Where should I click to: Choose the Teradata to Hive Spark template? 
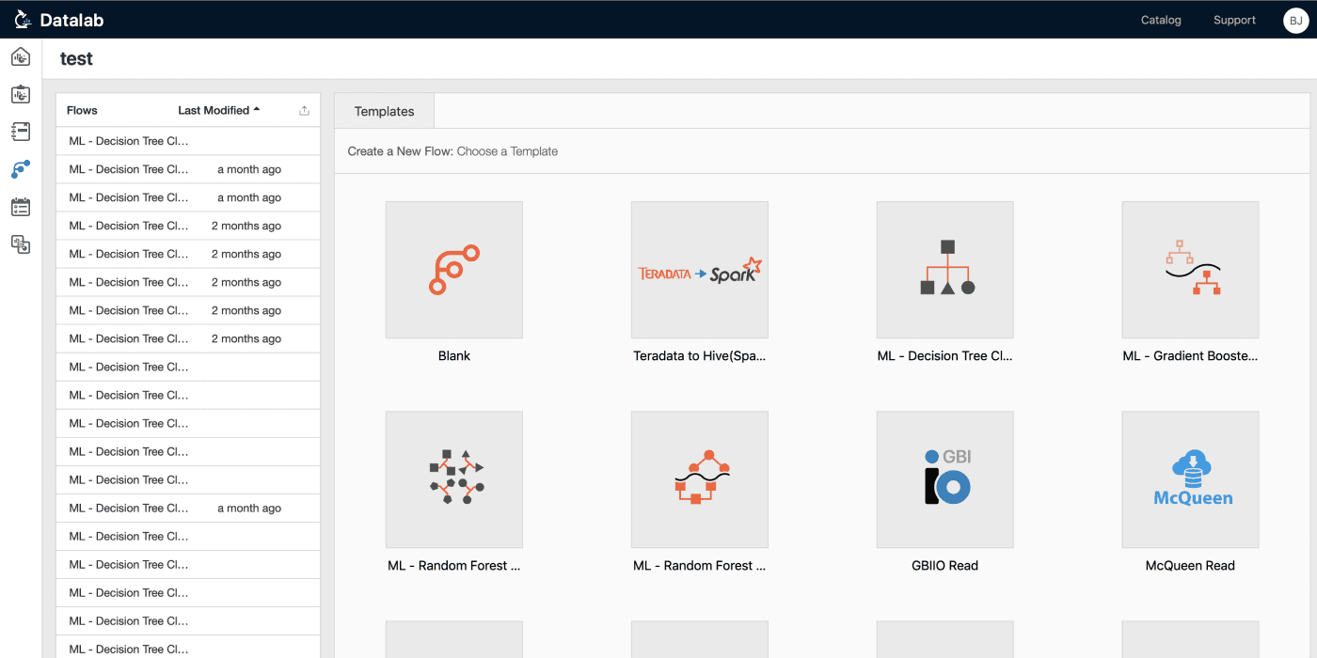tap(700, 270)
